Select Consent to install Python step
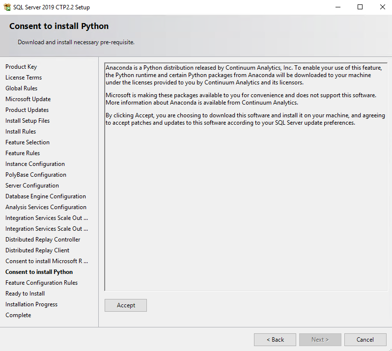392x351 pixels. (39, 272)
